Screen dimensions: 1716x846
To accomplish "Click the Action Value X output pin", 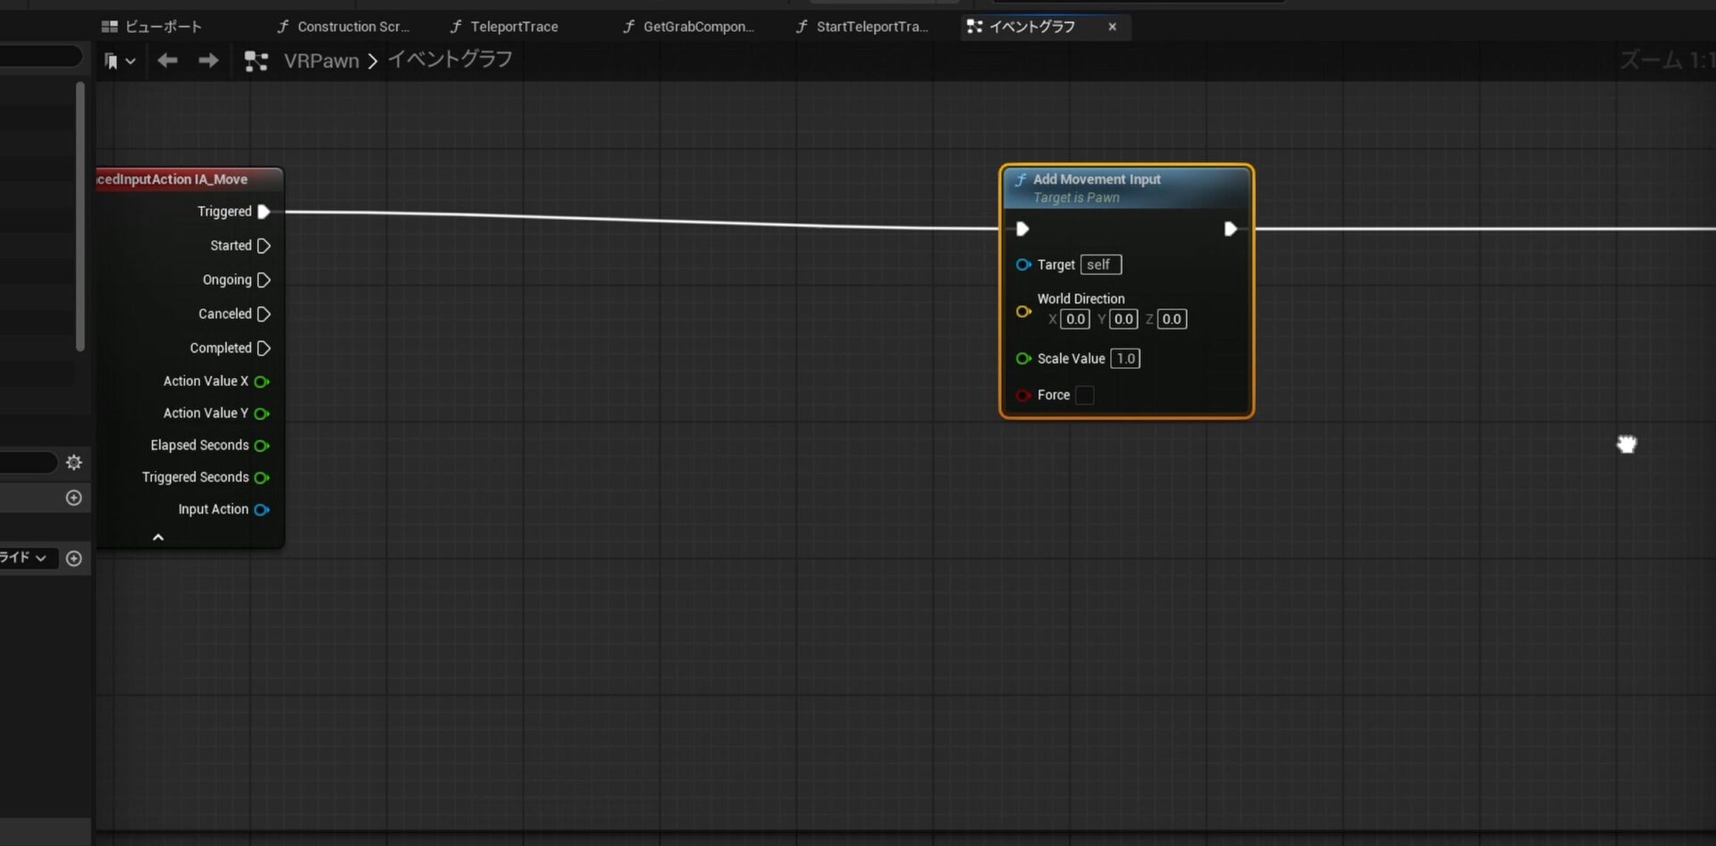I will point(262,381).
